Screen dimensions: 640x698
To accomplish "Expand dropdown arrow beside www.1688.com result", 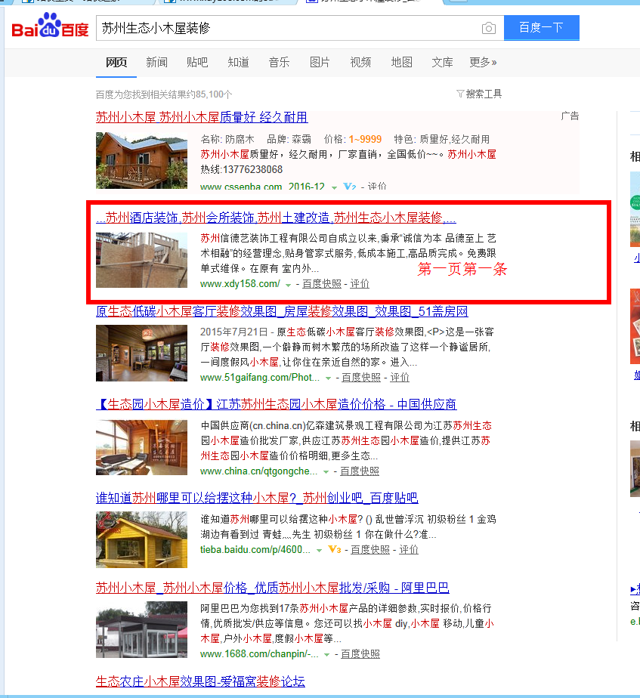I will (326, 655).
